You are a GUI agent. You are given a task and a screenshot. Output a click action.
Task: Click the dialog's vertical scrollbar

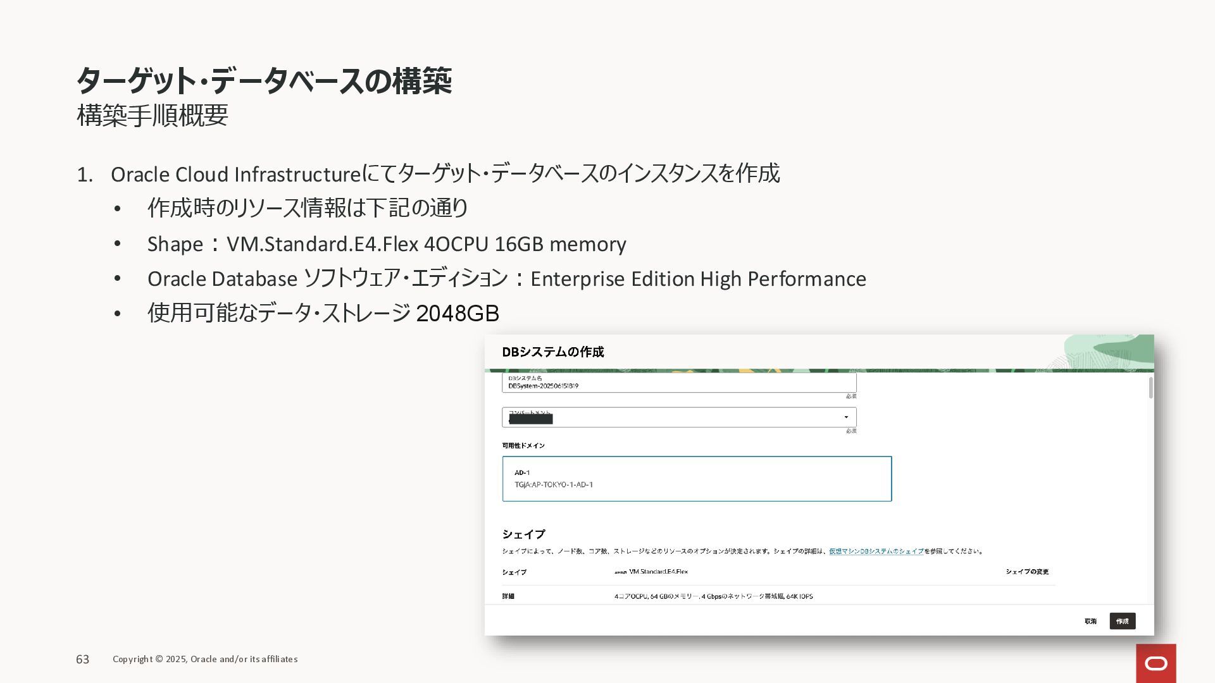1150,388
